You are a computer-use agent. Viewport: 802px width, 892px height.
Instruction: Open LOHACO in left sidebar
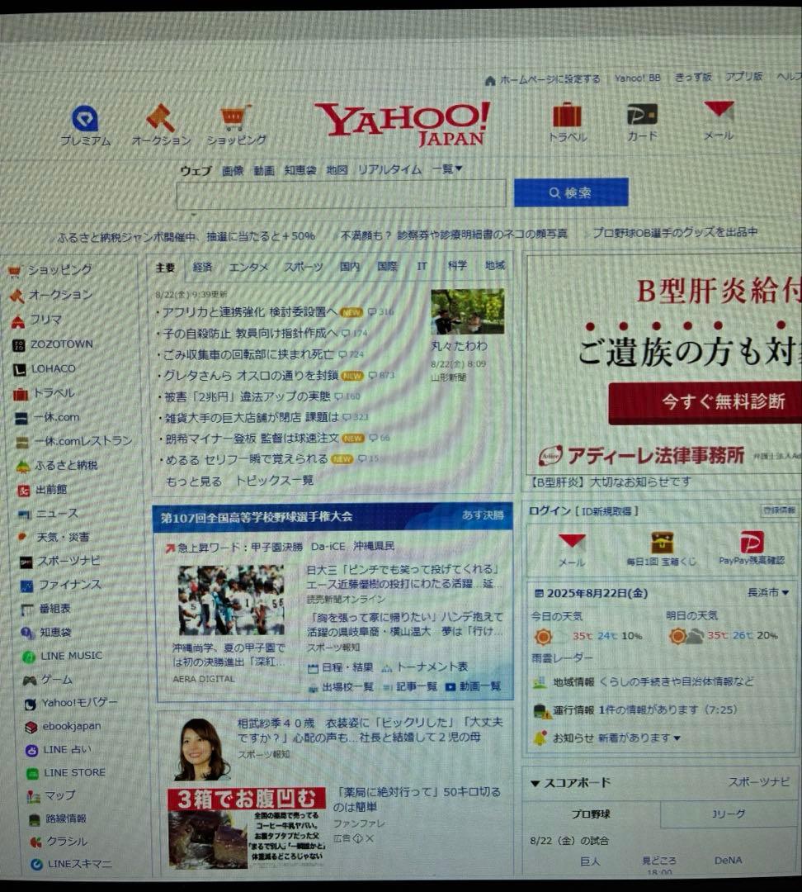pyautogui.click(x=53, y=369)
